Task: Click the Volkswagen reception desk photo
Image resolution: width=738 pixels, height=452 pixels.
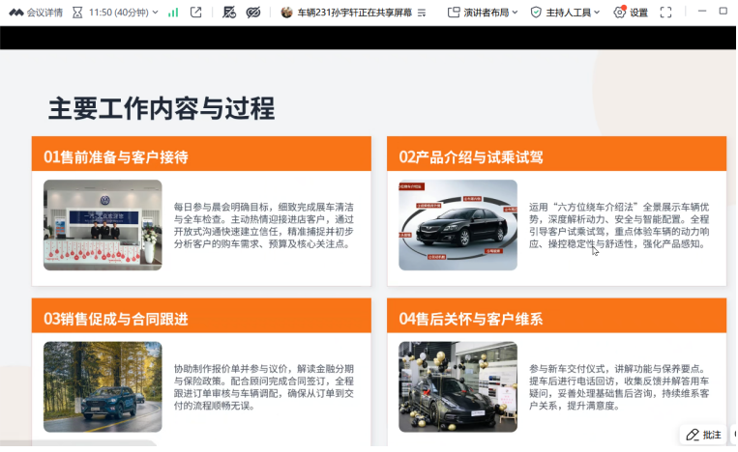Action: pos(103,225)
